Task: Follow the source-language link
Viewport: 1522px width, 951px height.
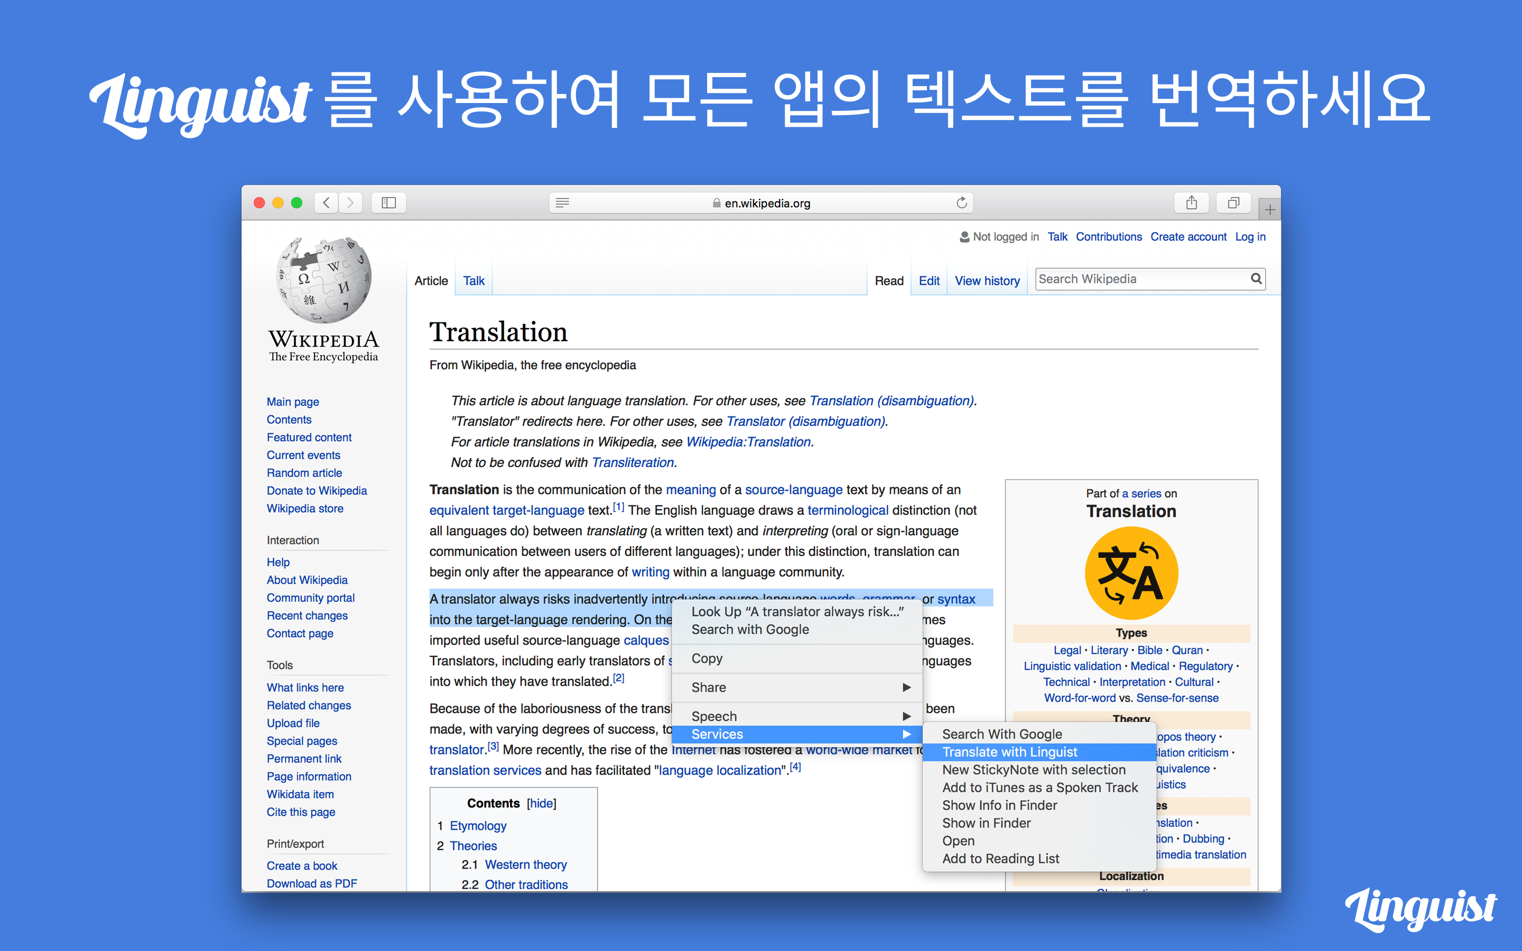Action: click(x=794, y=489)
